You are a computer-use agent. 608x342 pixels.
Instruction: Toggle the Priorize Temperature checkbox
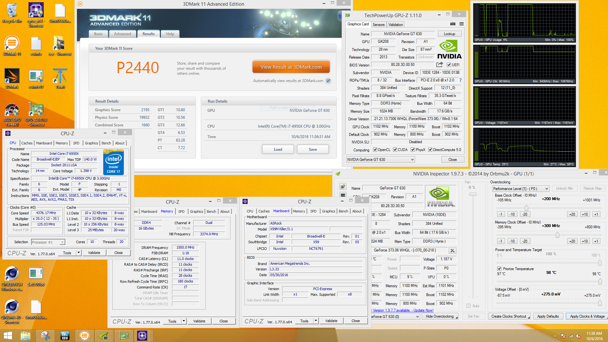(499, 269)
